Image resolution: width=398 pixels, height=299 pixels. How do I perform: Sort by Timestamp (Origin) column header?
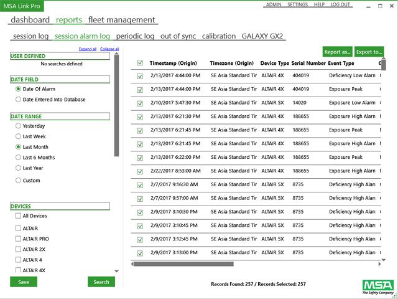click(x=174, y=63)
